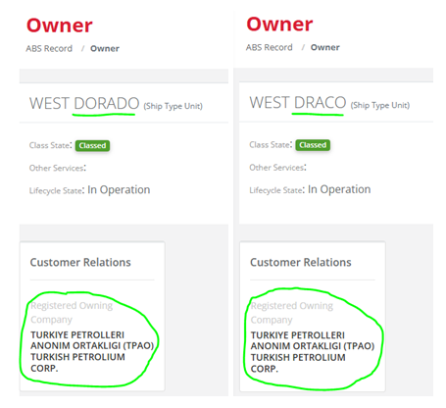Click ABS Record breadcrumb in right panel
446x408 pixels.
pyautogui.click(x=270, y=47)
